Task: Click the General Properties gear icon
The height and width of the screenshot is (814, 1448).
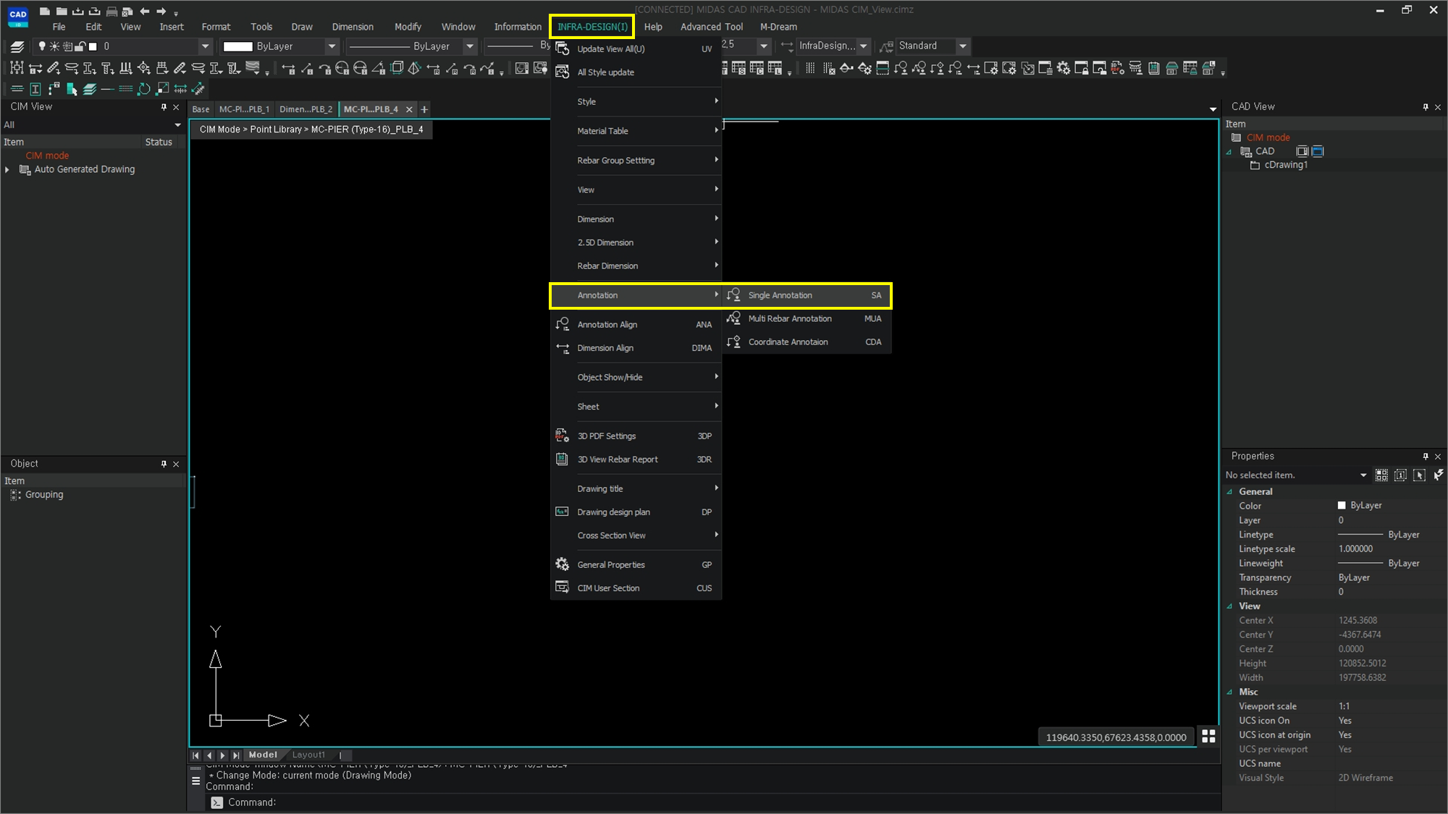Action: 562,564
